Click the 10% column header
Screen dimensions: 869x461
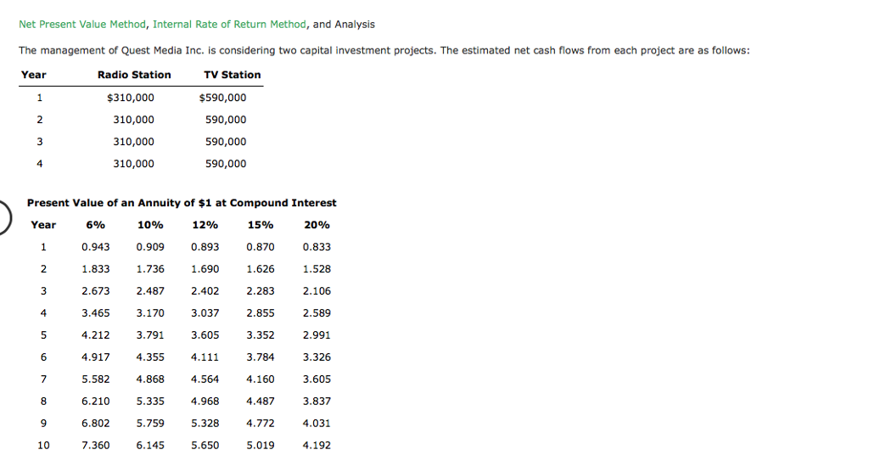click(150, 225)
